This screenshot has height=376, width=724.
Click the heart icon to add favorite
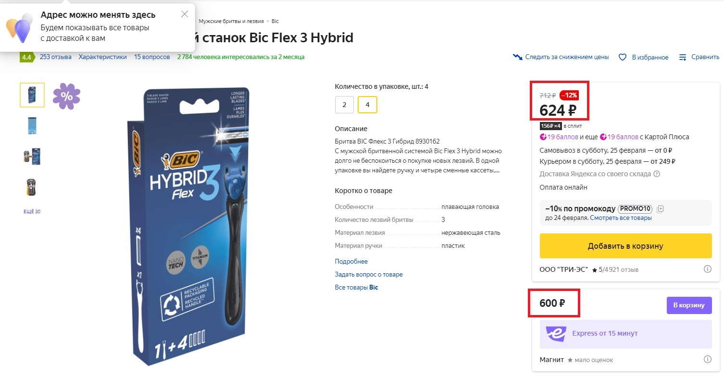pyautogui.click(x=622, y=57)
